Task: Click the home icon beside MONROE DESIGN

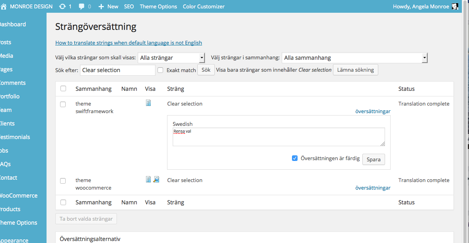Action: 4,6
